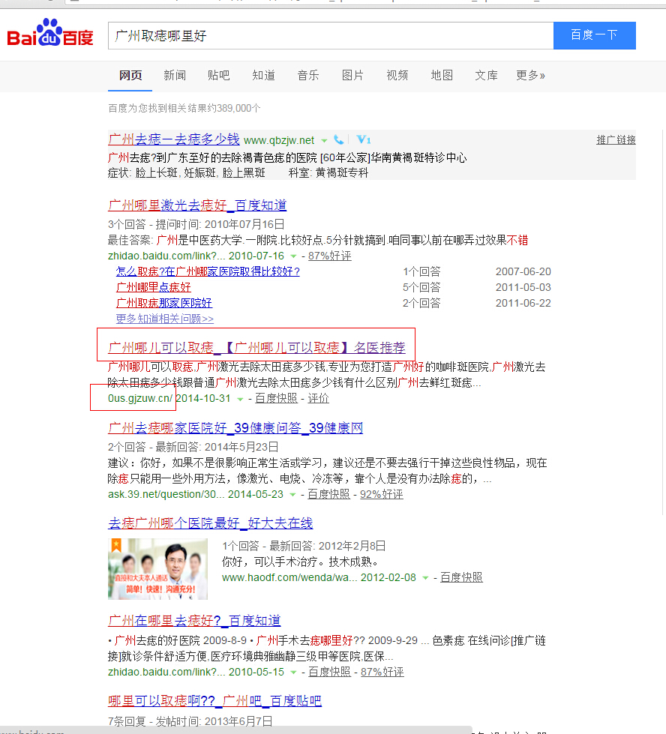Click the doctor consultation thumbnail image

(x=157, y=569)
